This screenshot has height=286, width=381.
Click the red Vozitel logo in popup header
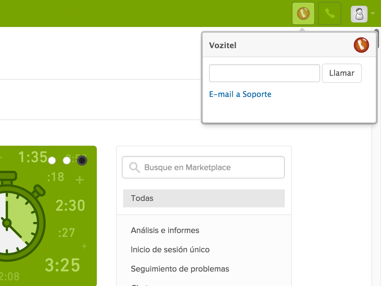tap(361, 45)
